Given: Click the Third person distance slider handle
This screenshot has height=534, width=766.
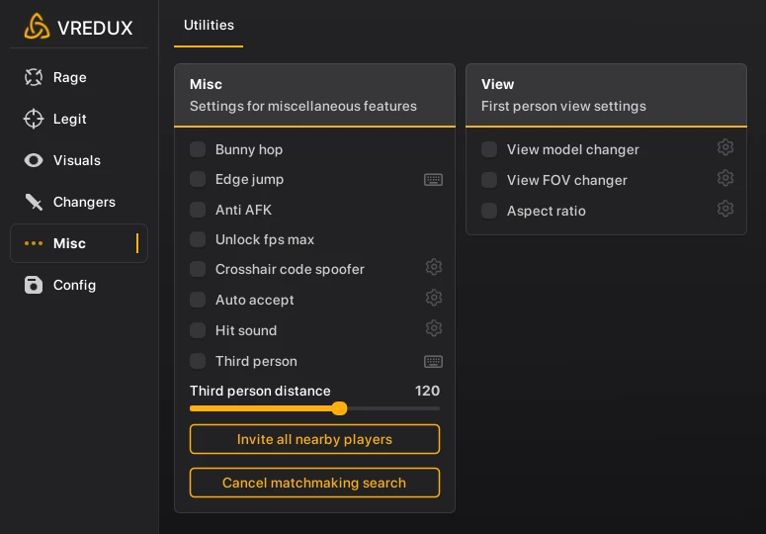Looking at the screenshot, I should [339, 408].
